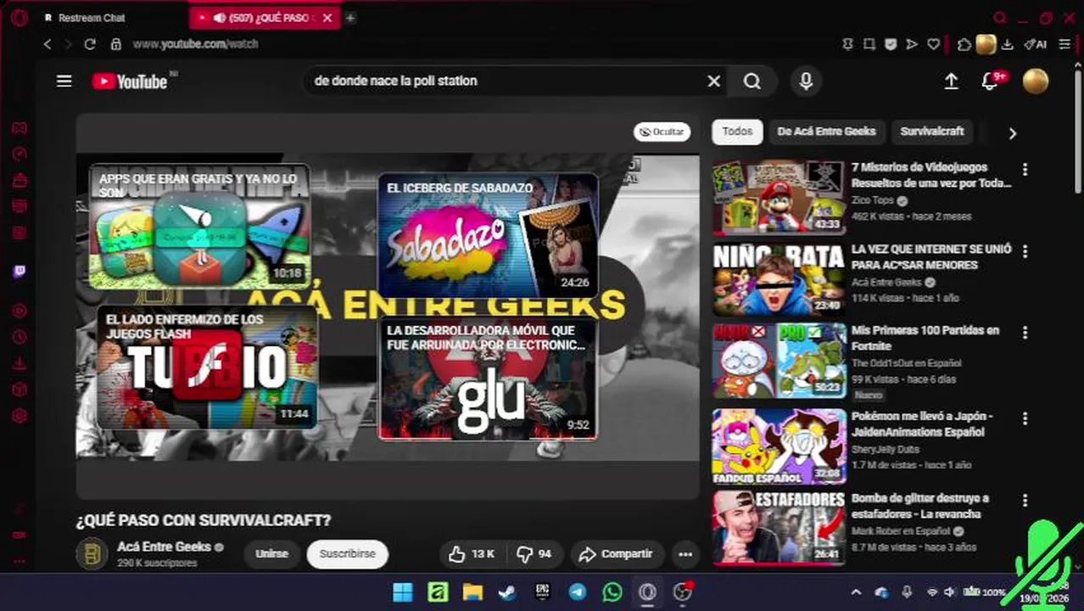Open the YouTube guide hamburger menu
The width and height of the screenshot is (1084, 611).
pos(64,81)
